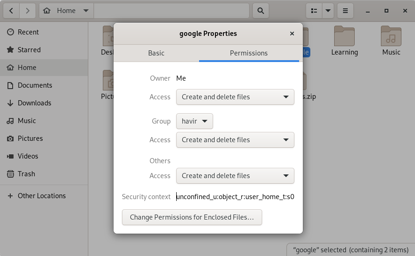Image resolution: width=415 pixels, height=256 pixels.
Task: Open Downloads in the sidebar
Action: click(x=44, y=103)
